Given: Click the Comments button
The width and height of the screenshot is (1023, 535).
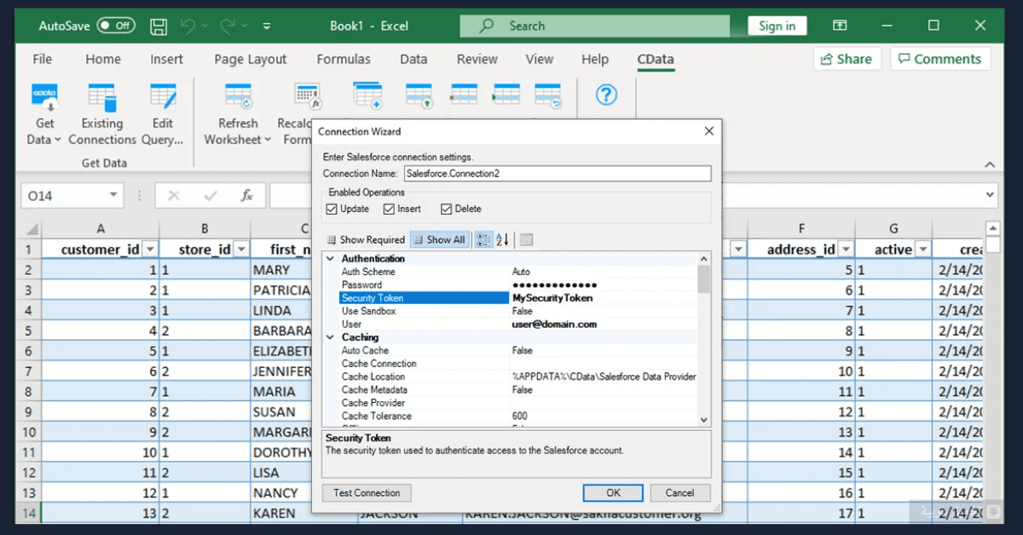Looking at the screenshot, I should [940, 59].
